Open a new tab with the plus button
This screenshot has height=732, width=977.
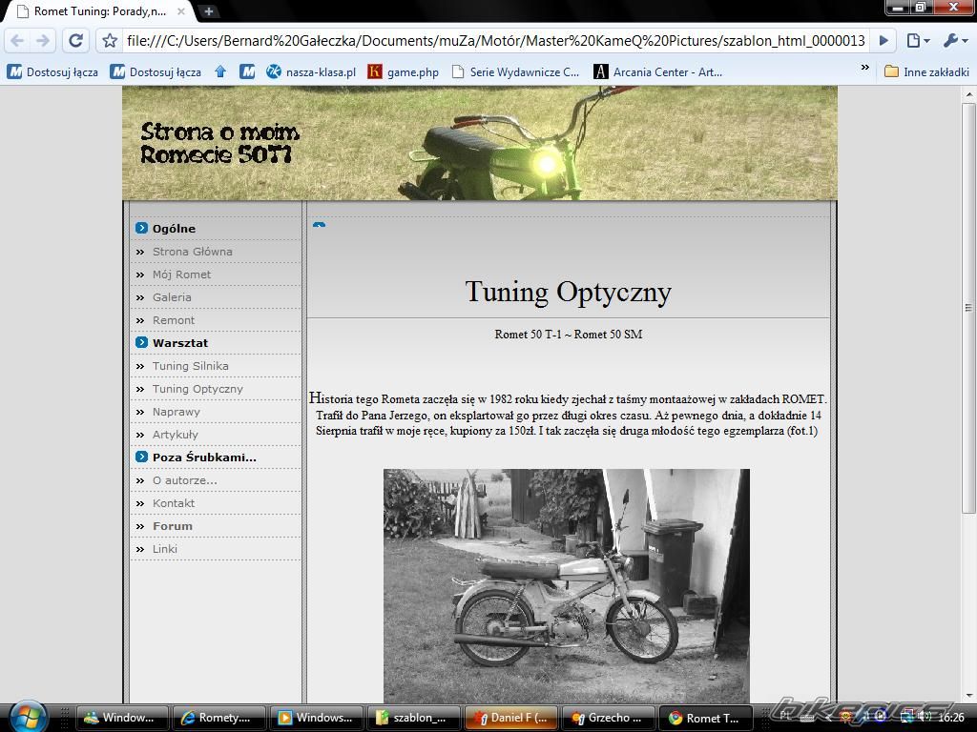pos(208,11)
